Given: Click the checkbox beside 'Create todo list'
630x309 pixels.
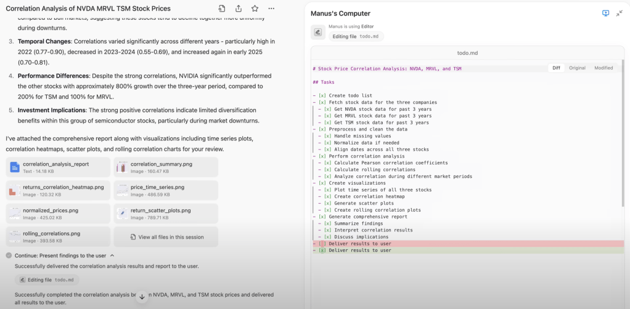Looking at the screenshot, I should click(x=322, y=96).
